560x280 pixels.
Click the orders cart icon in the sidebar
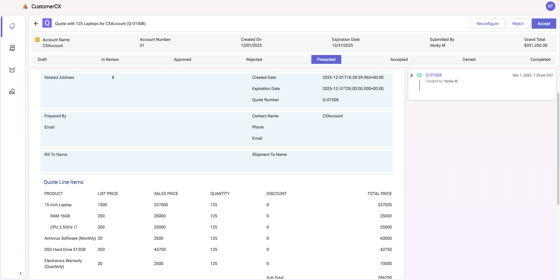(12, 70)
